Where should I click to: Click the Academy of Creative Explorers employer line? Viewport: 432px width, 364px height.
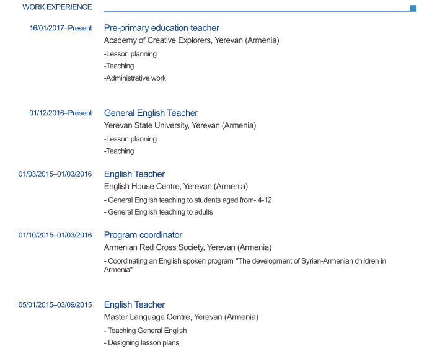(191, 40)
